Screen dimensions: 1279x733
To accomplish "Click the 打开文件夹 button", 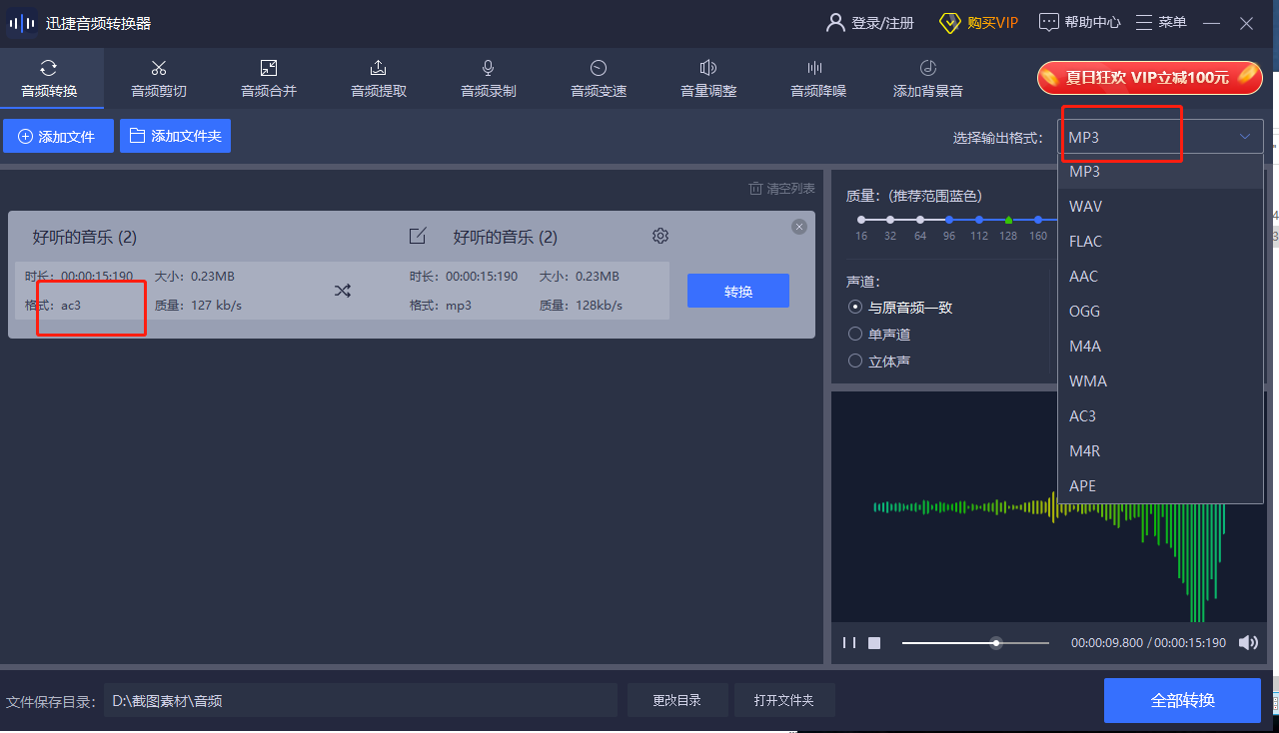I will (784, 701).
